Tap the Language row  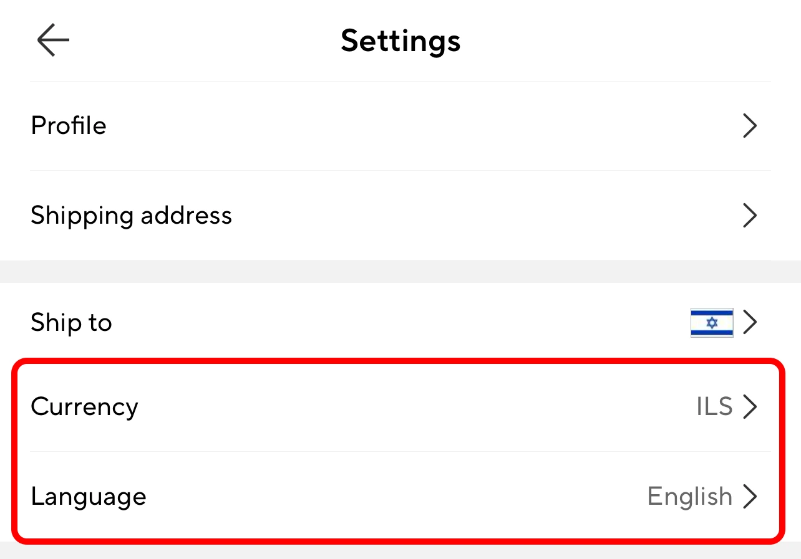pyautogui.click(x=89, y=497)
